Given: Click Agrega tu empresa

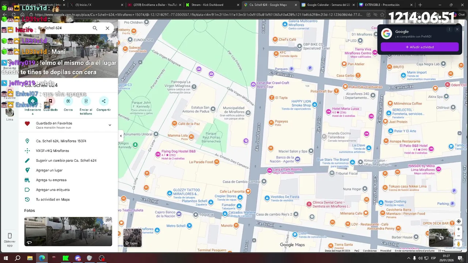Looking at the screenshot, I should (x=51, y=180).
